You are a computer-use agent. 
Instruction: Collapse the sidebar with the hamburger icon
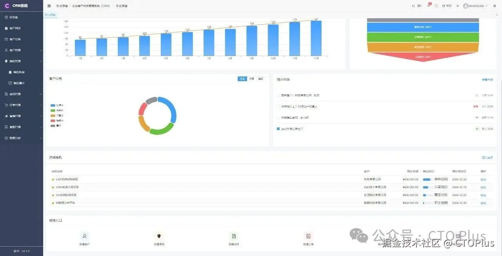pyautogui.click(x=49, y=6)
